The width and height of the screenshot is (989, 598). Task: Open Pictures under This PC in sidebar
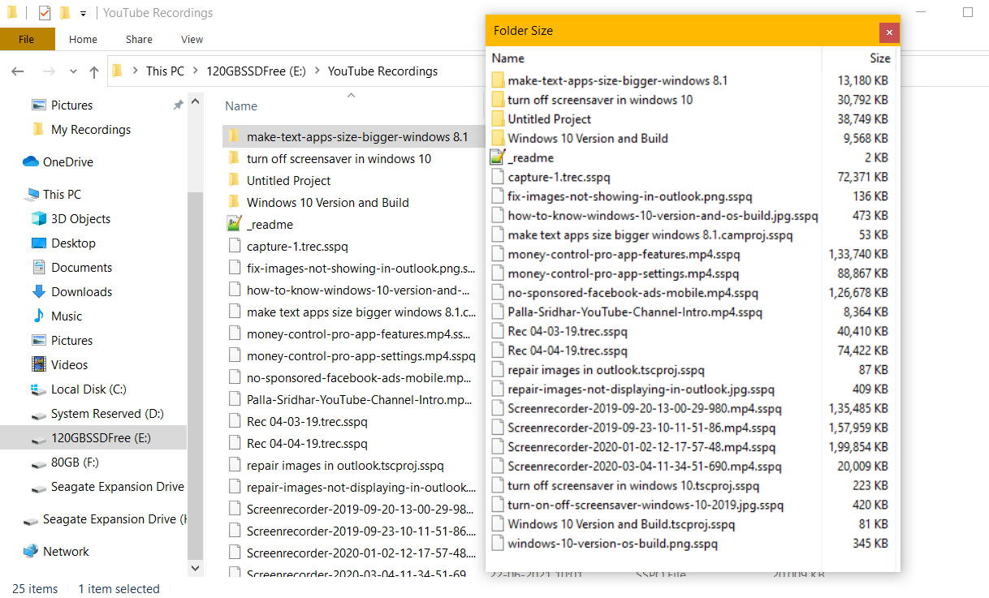[x=71, y=341]
